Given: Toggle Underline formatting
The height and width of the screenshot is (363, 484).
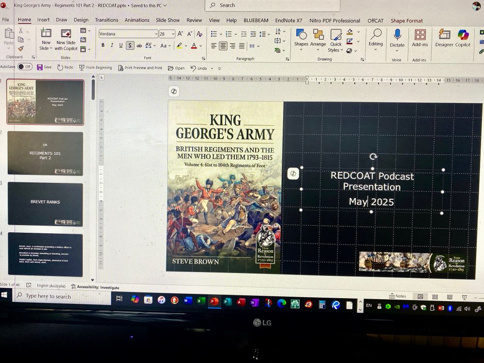Looking at the screenshot, I should point(121,45).
